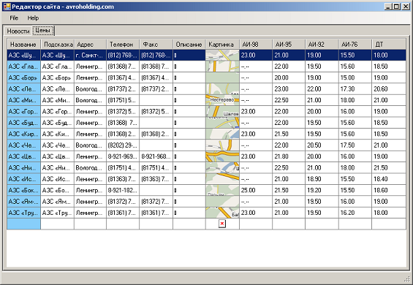This screenshot has width=413, height=285.
Task: Click the map thumbnail in the АЗС «Цв... row
Action: [x=222, y=156]
